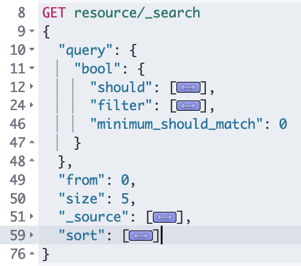Unfold line 51 using gutter arrow
Image resolution: width=301 pixels, height=266 pixels.
point(31,216)
